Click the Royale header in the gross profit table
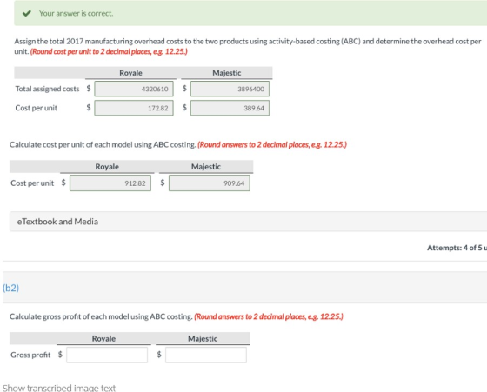The image size is (487, 392). point(103,339)
